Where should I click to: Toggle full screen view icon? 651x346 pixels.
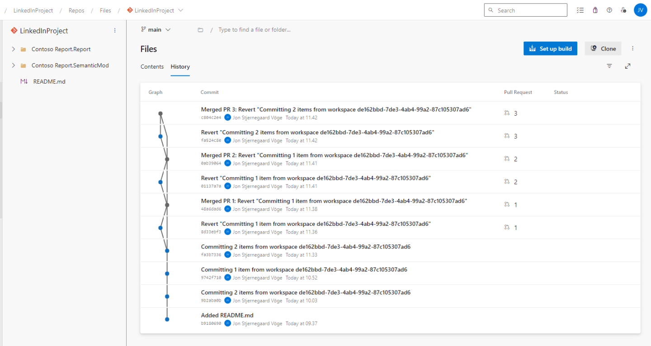point(627,66)
